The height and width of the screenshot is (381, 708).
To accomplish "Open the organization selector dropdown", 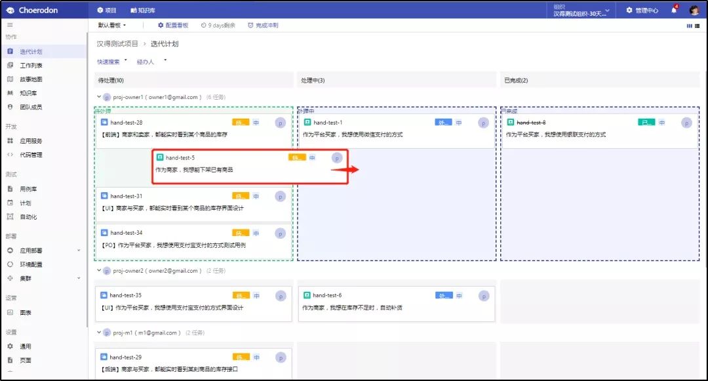I will [x=580, y=10].
